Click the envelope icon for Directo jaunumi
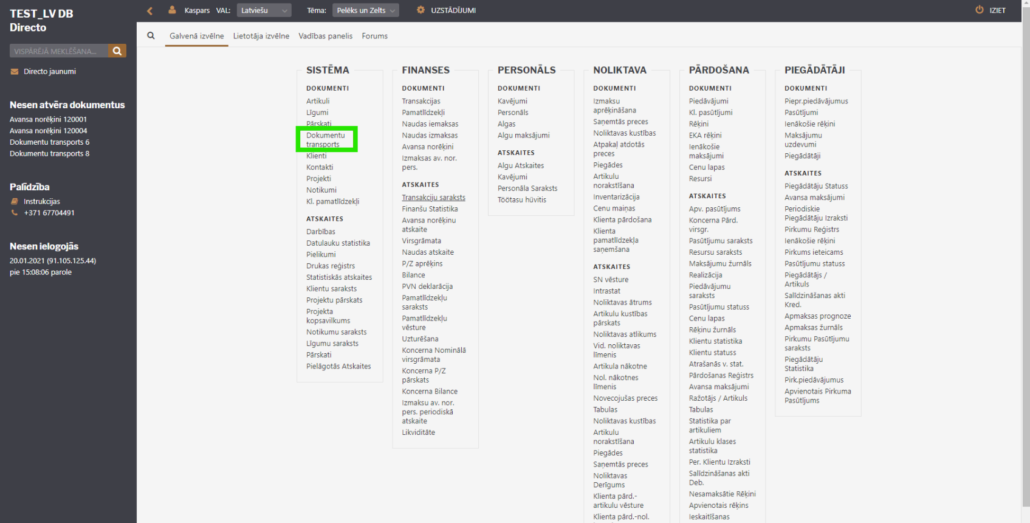The image size is (1030, 523). coord(15,72)
